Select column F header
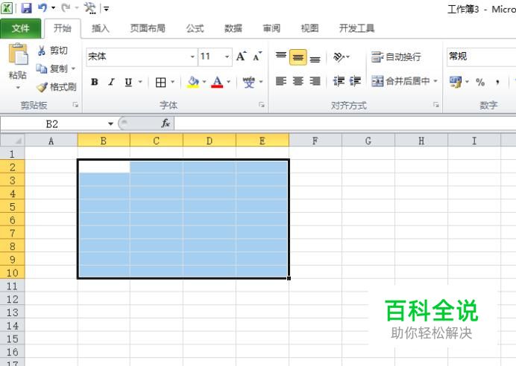Viewport: 516px width, 366px height. 315,141
